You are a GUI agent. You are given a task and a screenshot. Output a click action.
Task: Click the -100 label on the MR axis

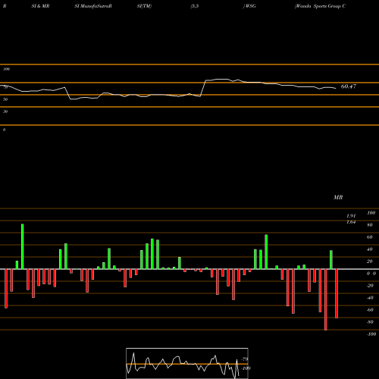click(371, 334)
